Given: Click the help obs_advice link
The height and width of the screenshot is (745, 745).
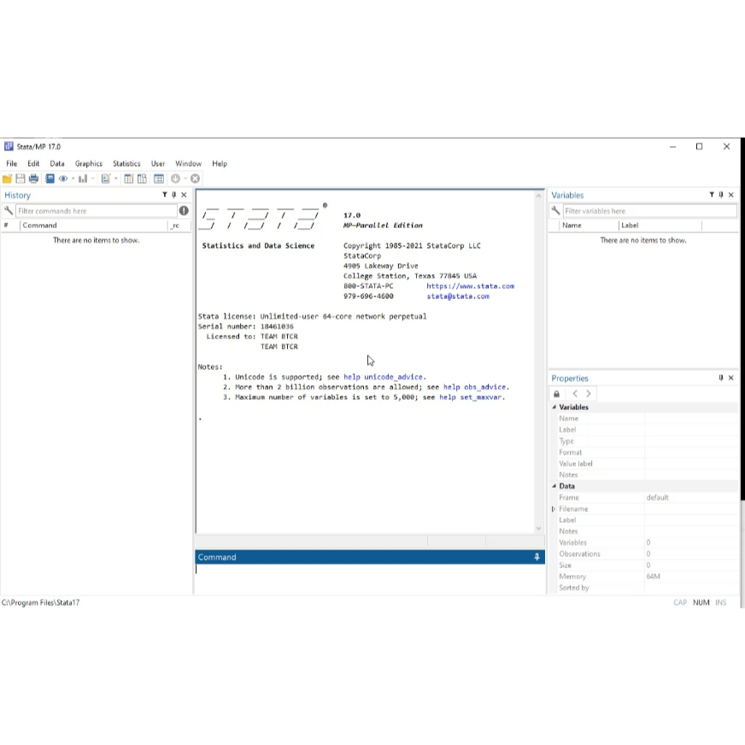Looking at the screenshot, I should (474, 387).
